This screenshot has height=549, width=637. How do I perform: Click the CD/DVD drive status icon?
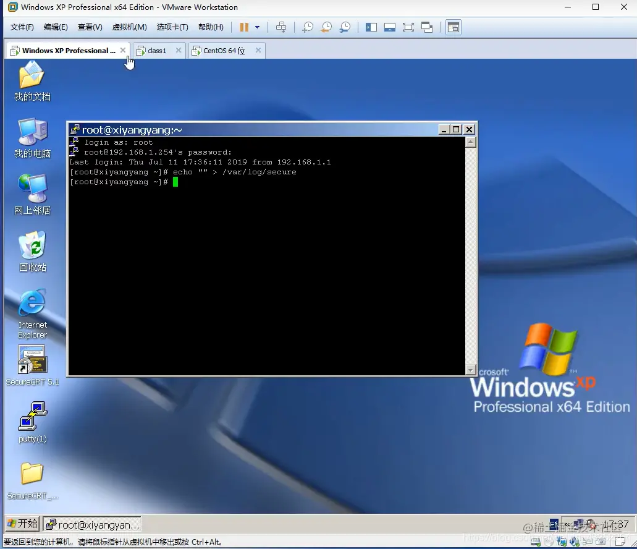pyautogui.click(x=549, y=542)
